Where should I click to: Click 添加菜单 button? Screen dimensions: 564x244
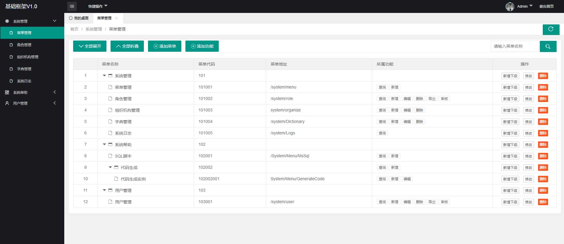tap(165, 46)
